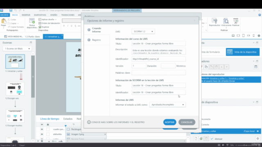Image resolution: width=262 pixels, height=147 pixels.
Task: Open the ARCHIVO menu
Action: [5, 15]
